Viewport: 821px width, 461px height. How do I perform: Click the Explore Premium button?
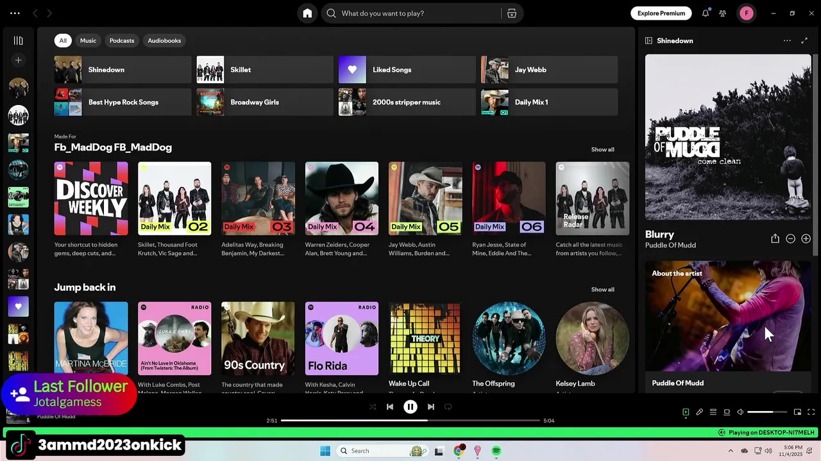pyautogui.click(x=661, y=13)
